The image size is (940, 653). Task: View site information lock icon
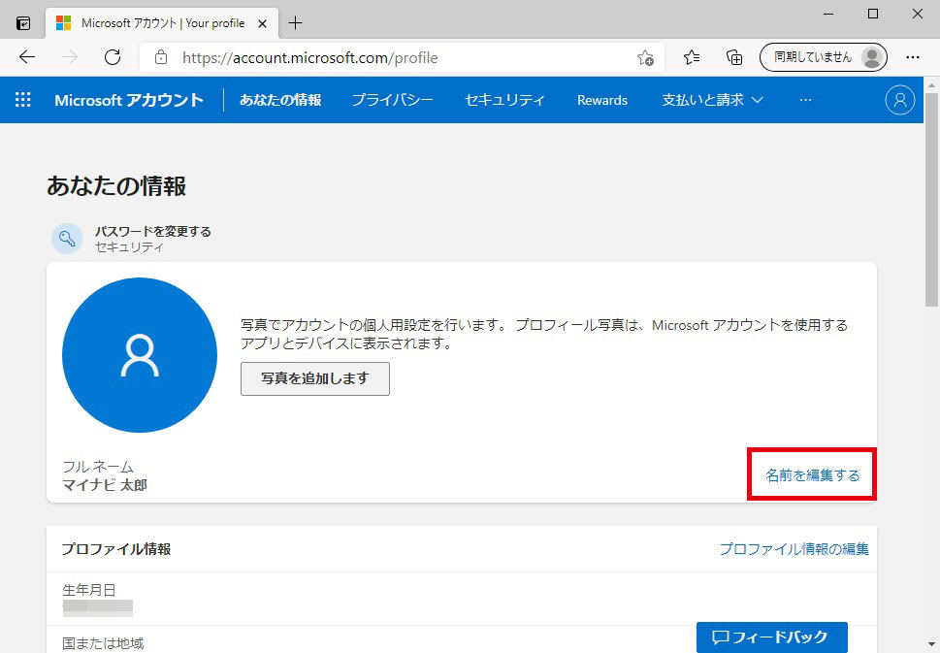[x=161, y=57]
